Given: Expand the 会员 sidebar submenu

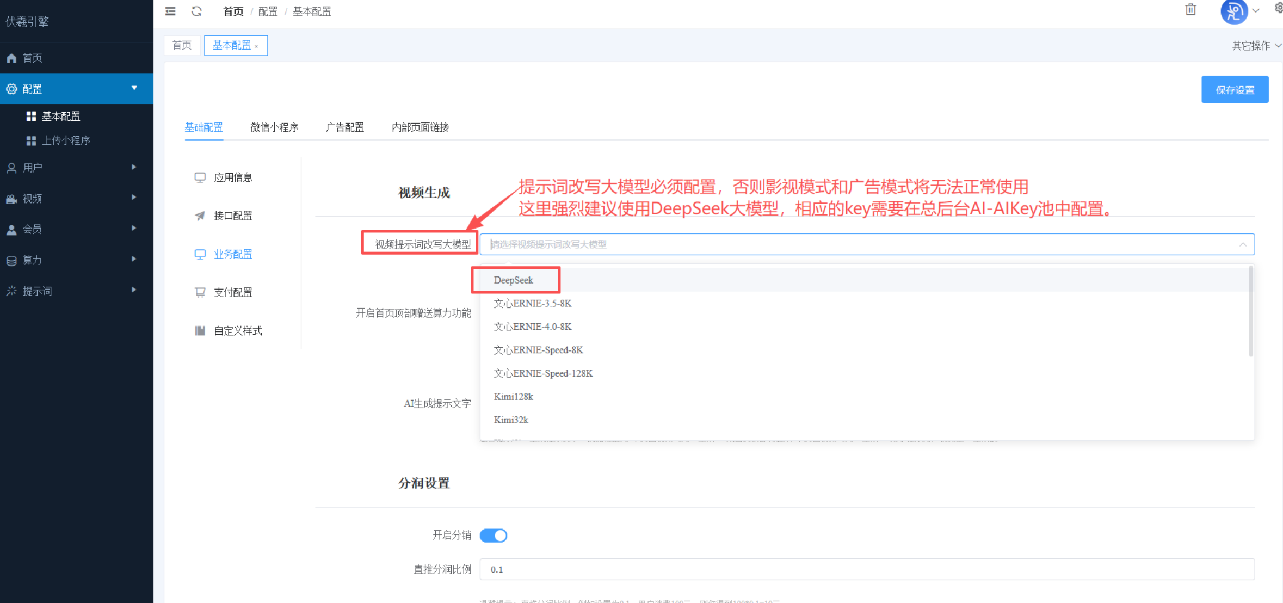Looking at the screenshot, I should point(34,229).
